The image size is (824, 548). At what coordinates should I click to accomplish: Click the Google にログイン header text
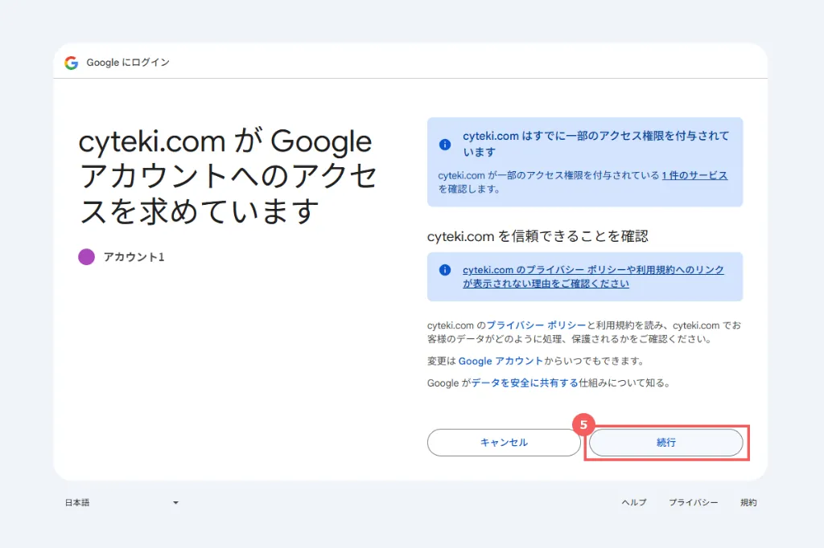[128, 63]
